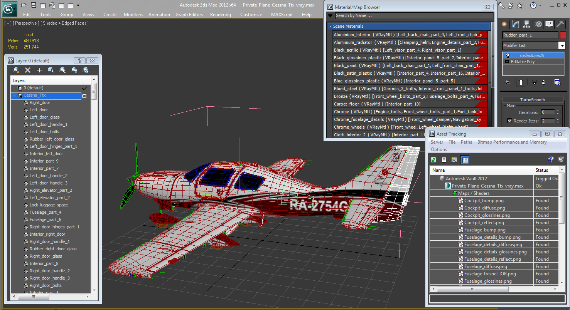Click the Open File icon in quick access toolbar
The width and height of the screenshot is (570, 310).
coord(24,5)
